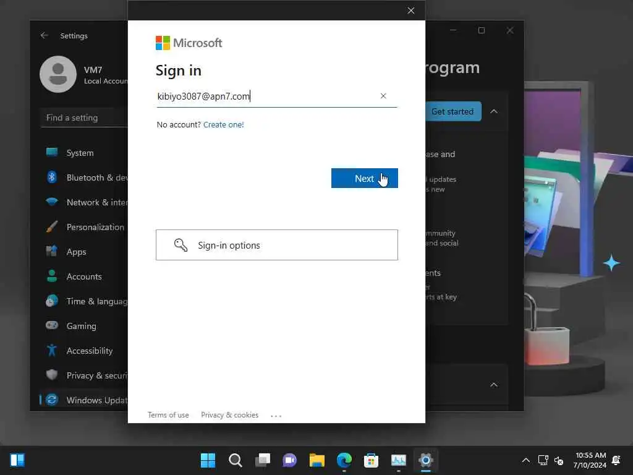
Task: Click the Accessibility figure icon
Action: click(x=52, y=350)
